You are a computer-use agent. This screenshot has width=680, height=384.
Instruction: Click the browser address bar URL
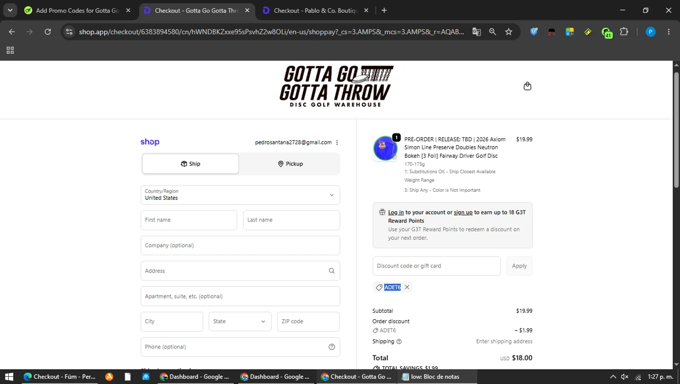pos(271,32)
